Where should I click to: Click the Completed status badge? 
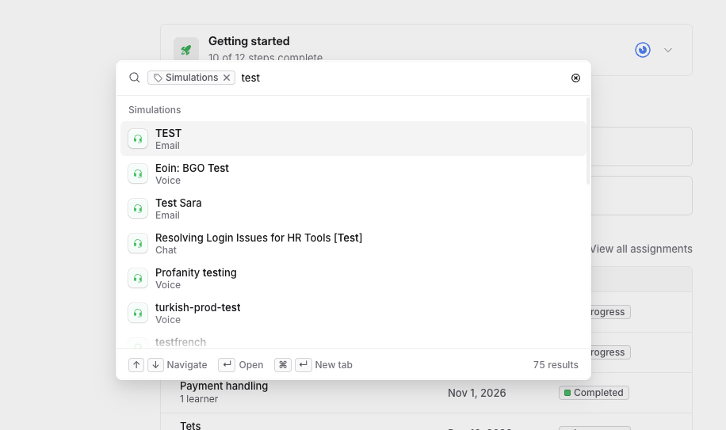pyautogui.click(x=594, y=393)
